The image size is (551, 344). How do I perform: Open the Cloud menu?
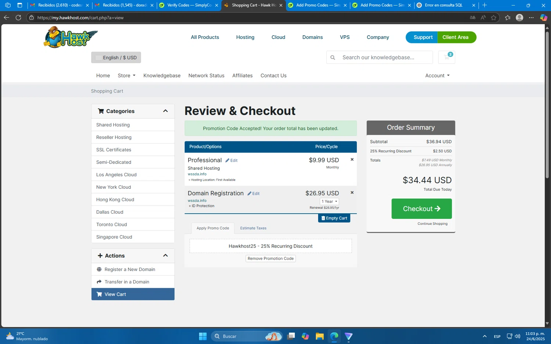(x=278, y=37)
